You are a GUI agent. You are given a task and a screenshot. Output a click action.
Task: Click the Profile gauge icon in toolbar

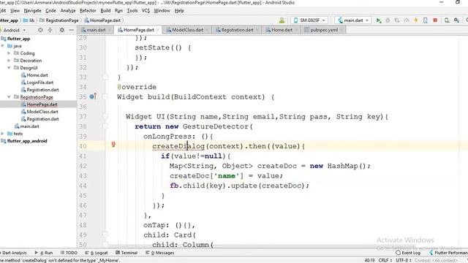pos(407,20)
